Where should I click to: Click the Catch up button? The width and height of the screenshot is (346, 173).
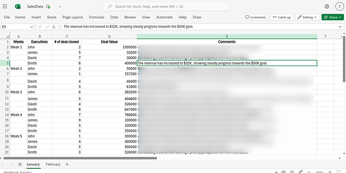(x=281, y=17)
